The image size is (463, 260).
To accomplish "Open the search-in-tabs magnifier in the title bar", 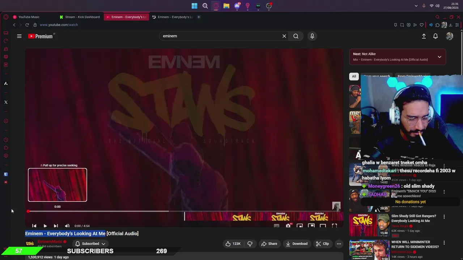I will click(x=437, y=17).
